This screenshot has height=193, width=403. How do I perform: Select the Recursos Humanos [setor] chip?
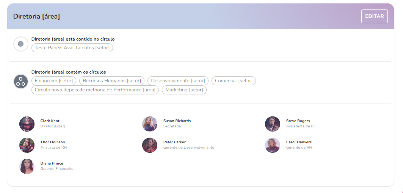coord(112,81)
